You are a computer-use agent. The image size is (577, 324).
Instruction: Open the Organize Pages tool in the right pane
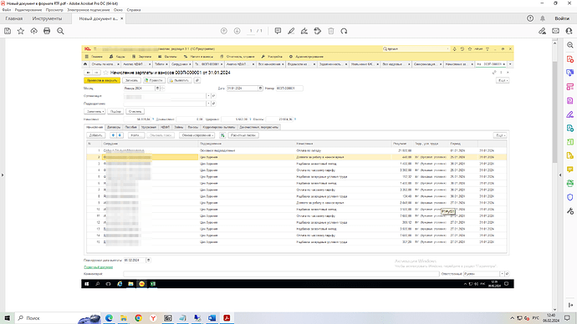[570, 87]
